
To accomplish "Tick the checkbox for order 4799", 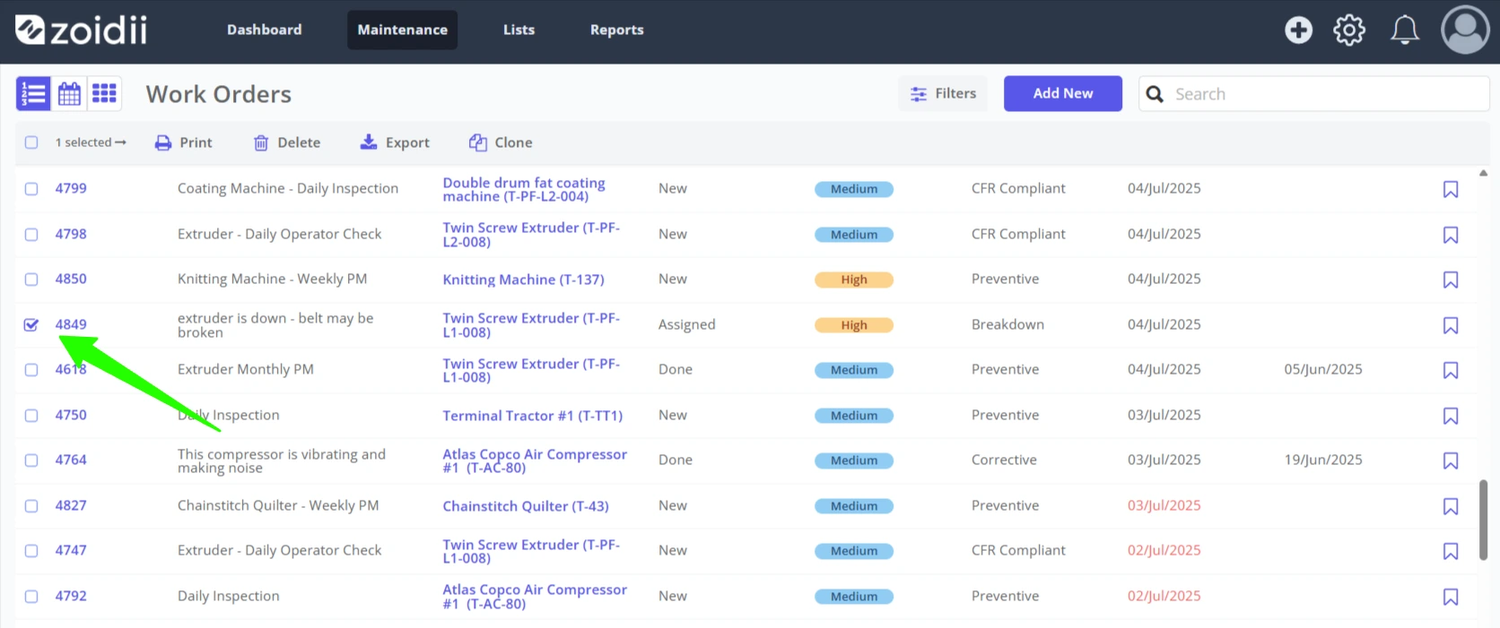I will click(31, 189).
